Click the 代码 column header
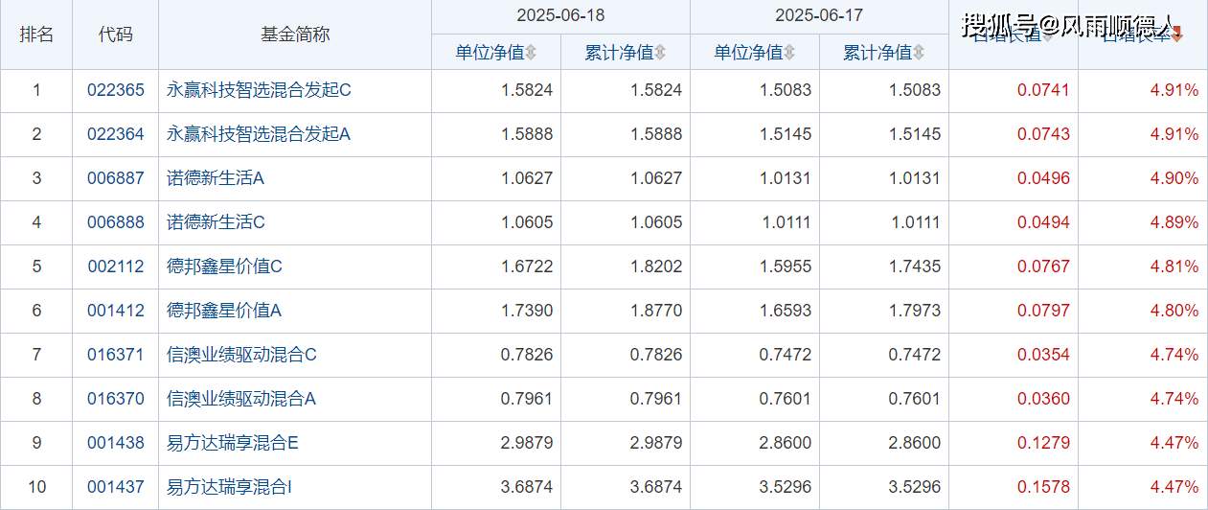 click(x=116, y=35)
